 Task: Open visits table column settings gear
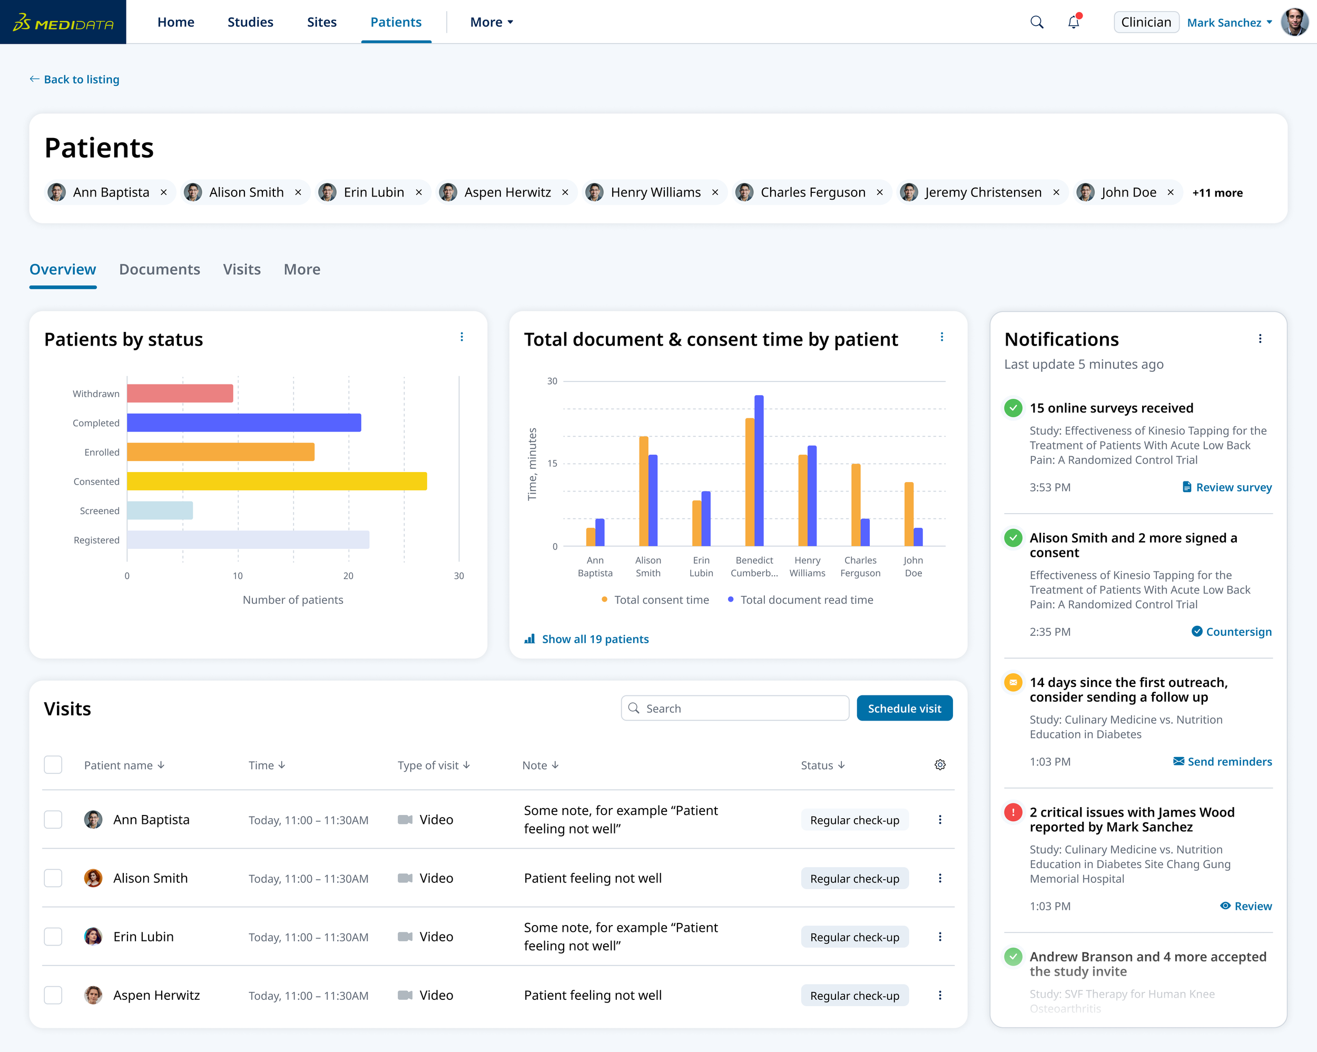tap(939, 764)
